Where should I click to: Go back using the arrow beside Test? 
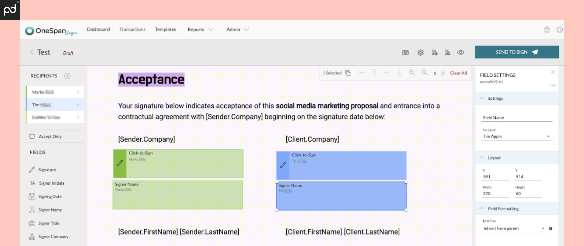tap(32, 52)
